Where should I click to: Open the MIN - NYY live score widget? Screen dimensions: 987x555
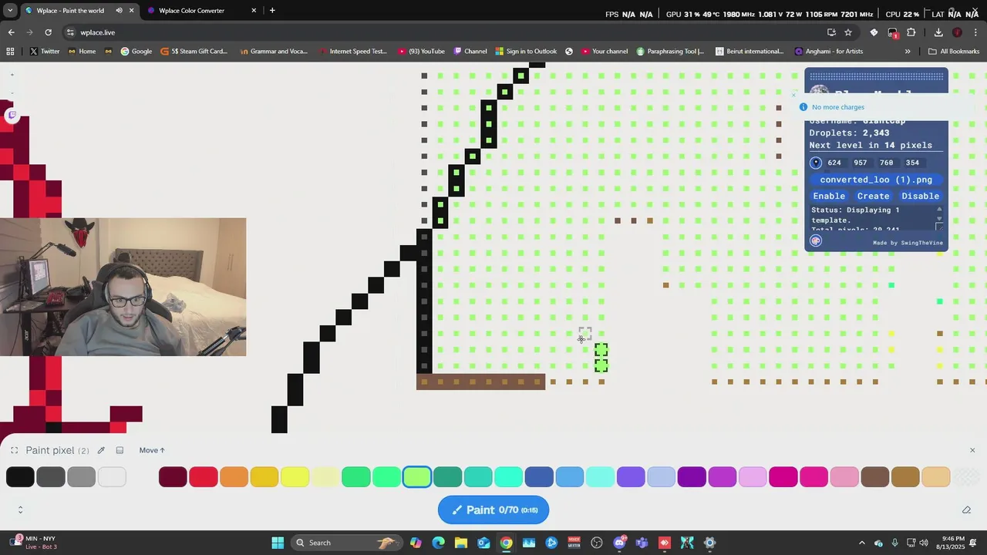(35, 543)
